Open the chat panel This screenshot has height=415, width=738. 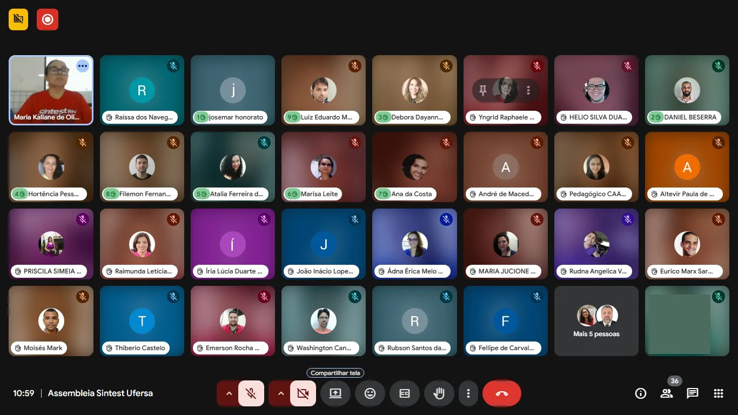coord(693,393)
